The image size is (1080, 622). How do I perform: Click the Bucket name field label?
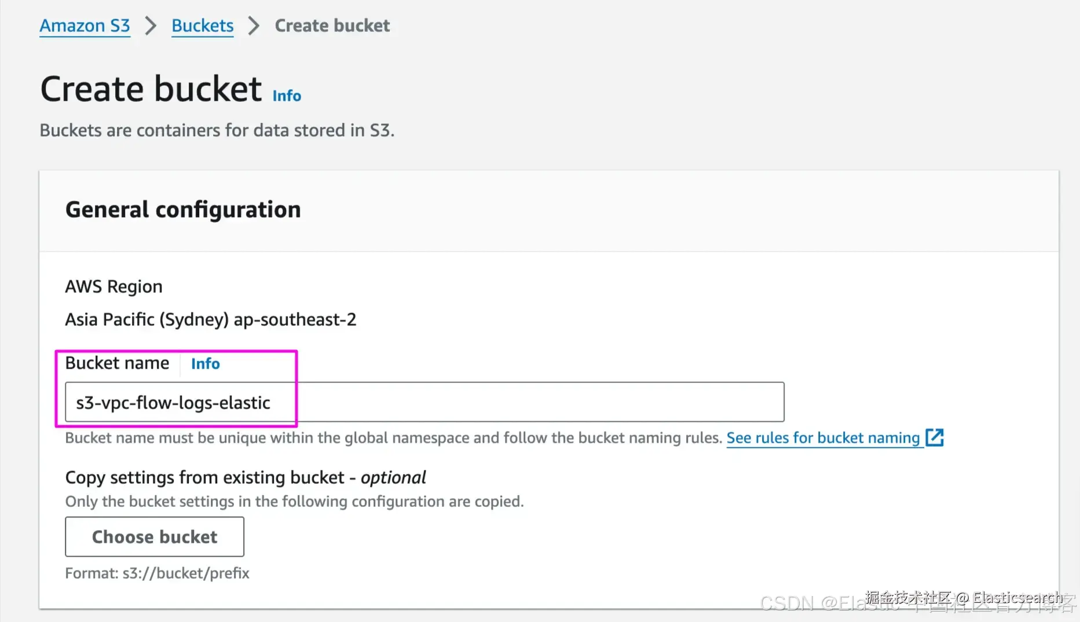[x=117, y=363]
